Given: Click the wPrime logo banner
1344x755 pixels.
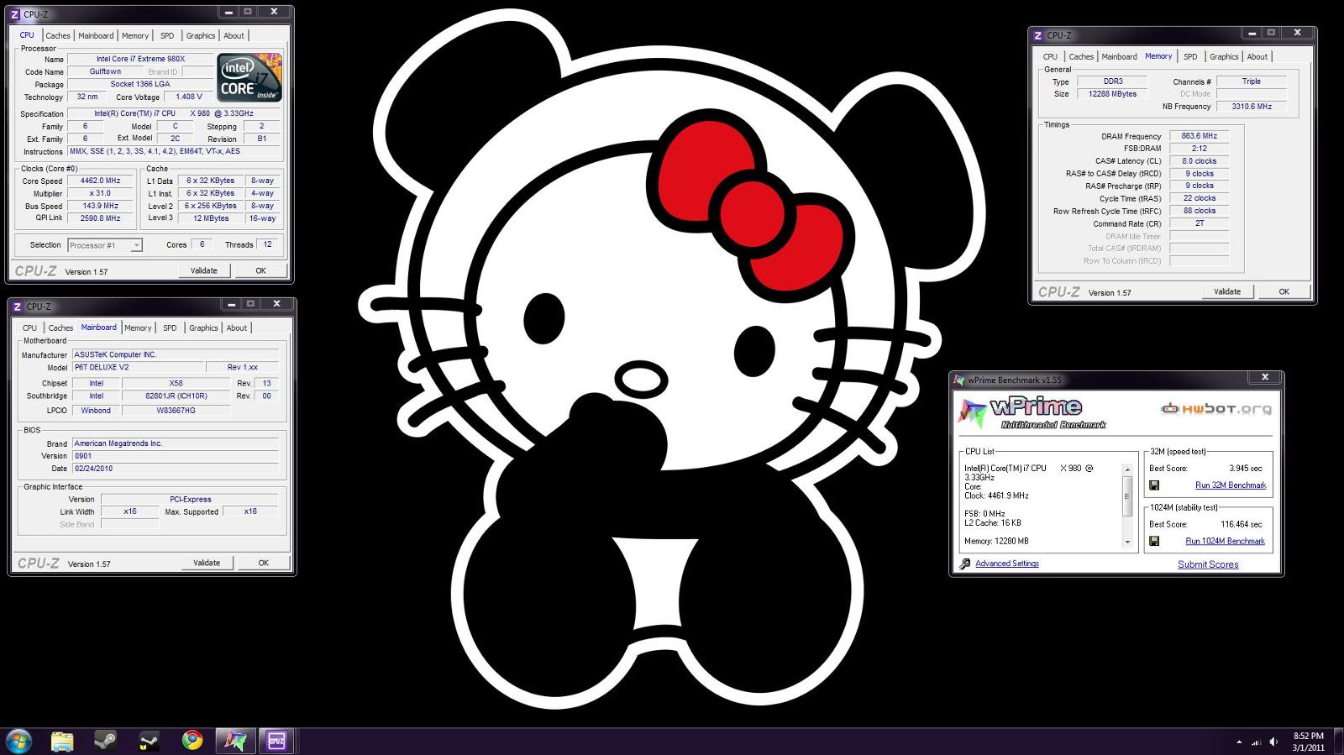Looking at the screenshot, I should tap(1032, 412).
